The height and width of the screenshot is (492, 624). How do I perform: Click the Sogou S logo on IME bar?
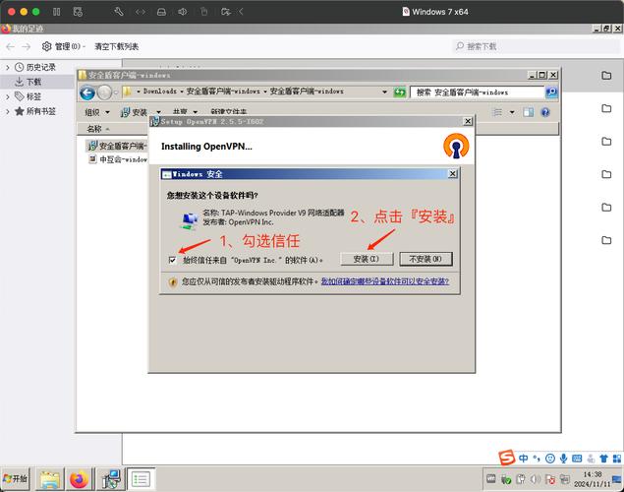point(507,459)
